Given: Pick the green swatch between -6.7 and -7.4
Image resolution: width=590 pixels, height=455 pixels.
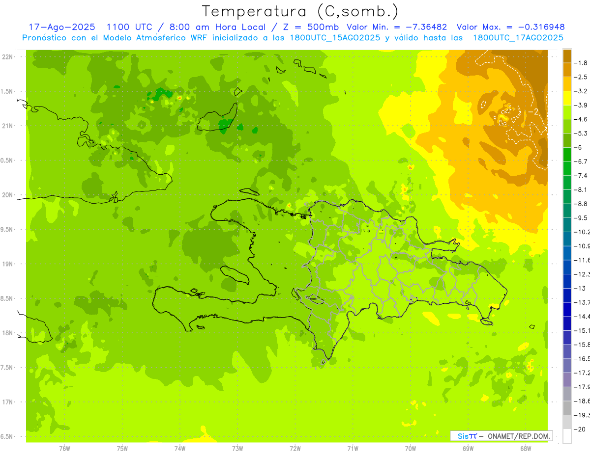Looking at the screenshot, I should click(x=567, y=169).
